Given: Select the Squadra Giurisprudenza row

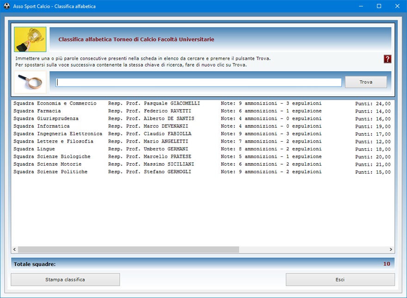Looking at the screenshot, I should click(x=202, y=118).
